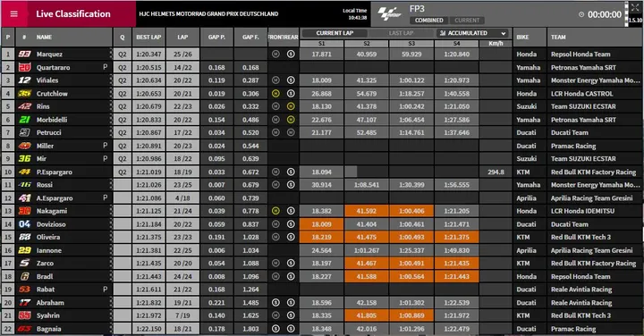Click Zarco's number 5 badge

tap(25, 263)
